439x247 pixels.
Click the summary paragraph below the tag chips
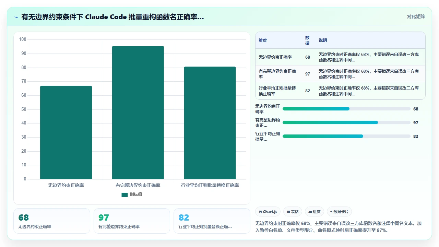[x=339, y=227]
